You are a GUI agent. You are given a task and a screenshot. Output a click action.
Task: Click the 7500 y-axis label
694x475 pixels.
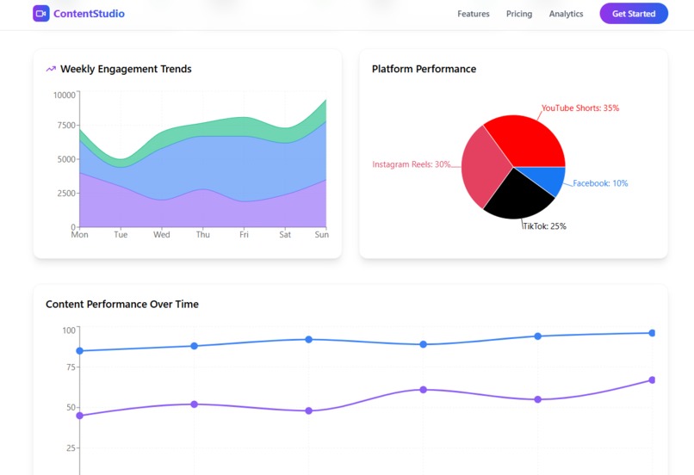[66, 125]
